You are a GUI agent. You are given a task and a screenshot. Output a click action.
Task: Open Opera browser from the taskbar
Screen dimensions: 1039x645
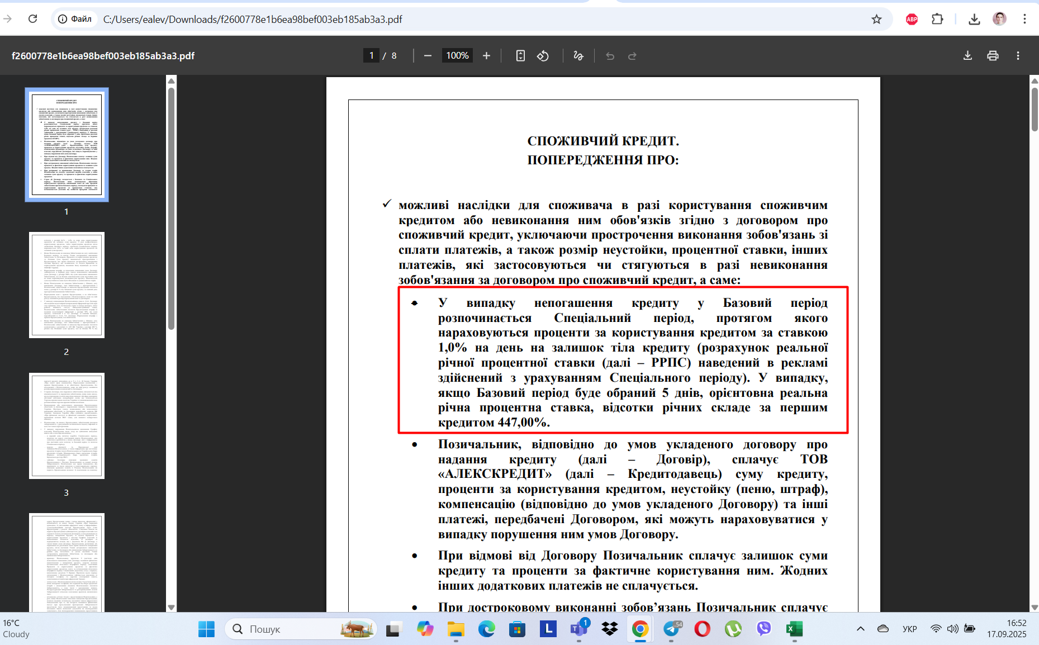coord(703,629)
